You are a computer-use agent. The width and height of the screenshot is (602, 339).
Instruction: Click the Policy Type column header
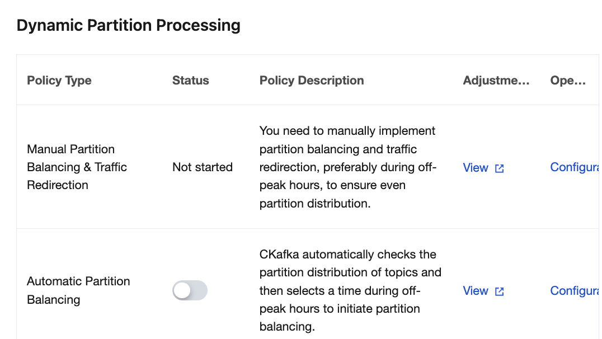pyautogui.click(x=59, y=81)
